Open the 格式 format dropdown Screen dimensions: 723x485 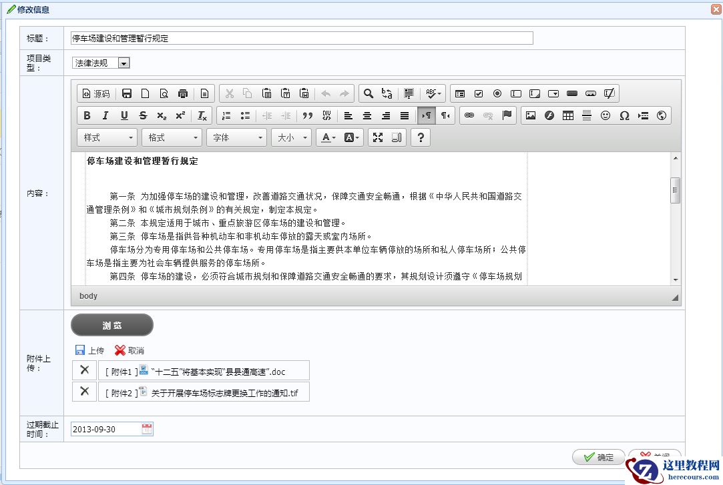point(172,137)
